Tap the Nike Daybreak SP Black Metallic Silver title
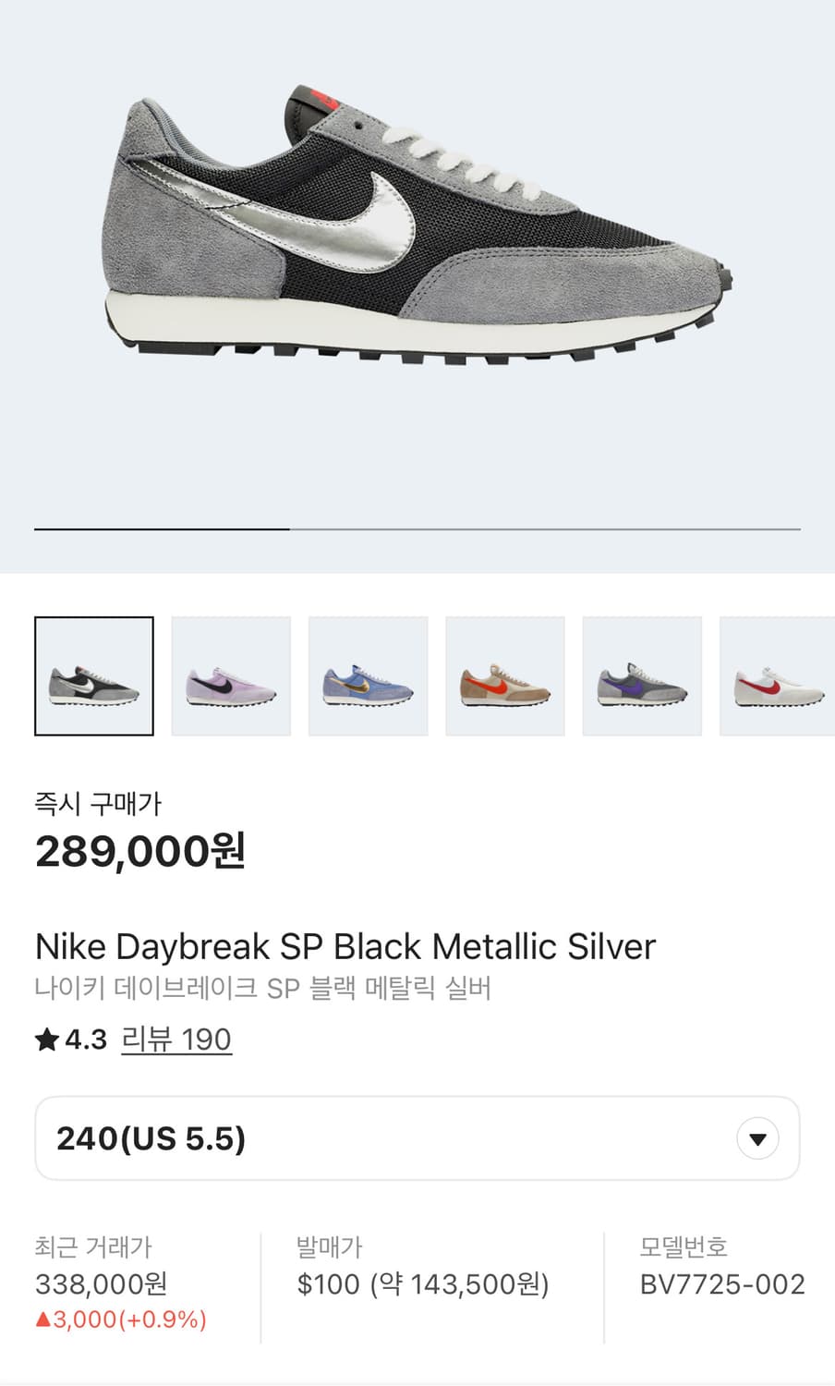 [345, 947]
